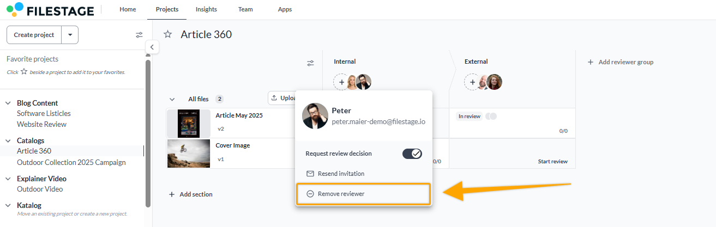The height and width of the screenshot is (227, 716).
Task: Star the Article 360 project as favorite
Action: (x=168, y=35)
